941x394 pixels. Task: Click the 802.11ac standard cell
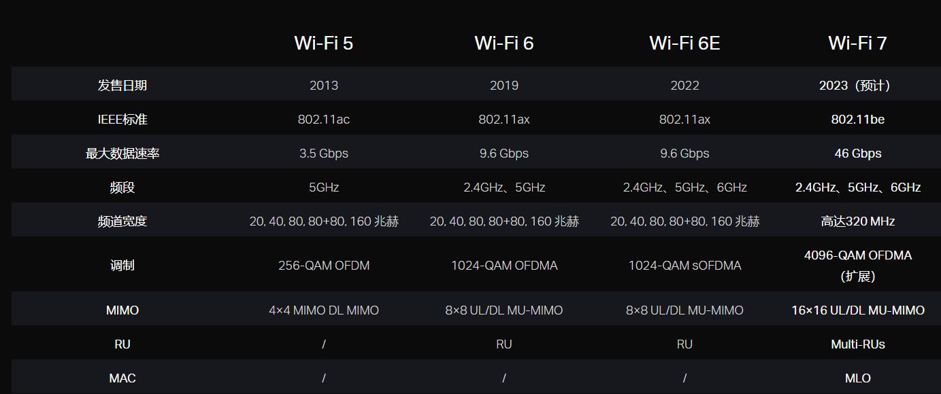coord(324,120)
